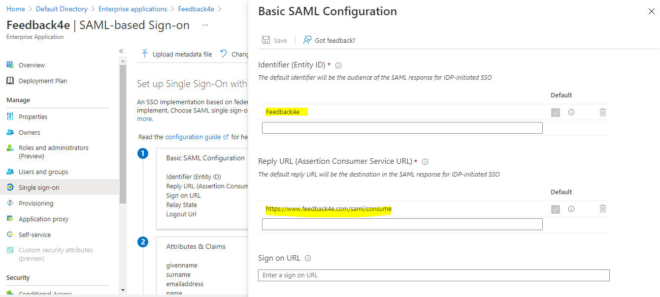
Task: Collapse the left navigation menu
Action: 121,51
